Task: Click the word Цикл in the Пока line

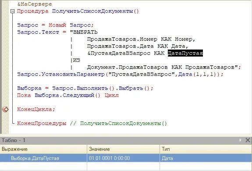Action: [x=111, y=95]
